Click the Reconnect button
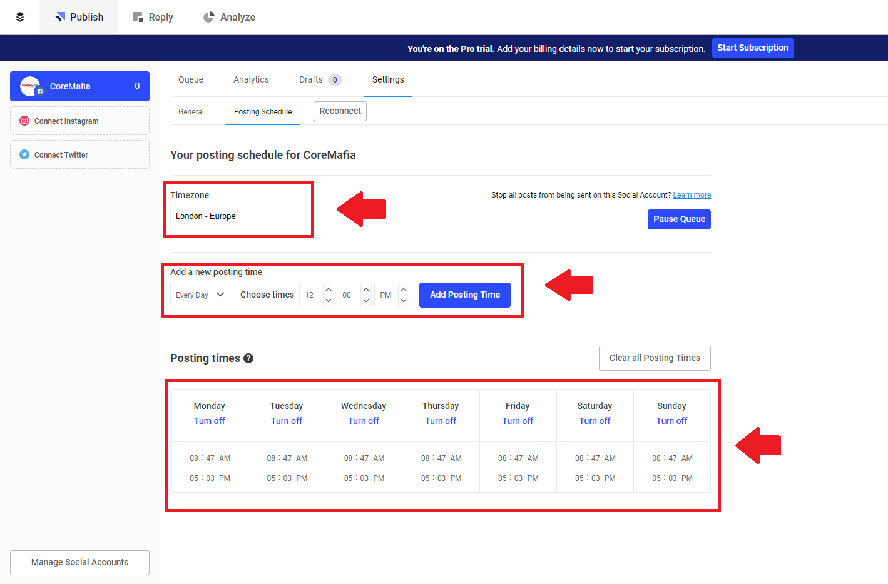The height and width of the screenshot is (584, 888). [x=340, y=111]
